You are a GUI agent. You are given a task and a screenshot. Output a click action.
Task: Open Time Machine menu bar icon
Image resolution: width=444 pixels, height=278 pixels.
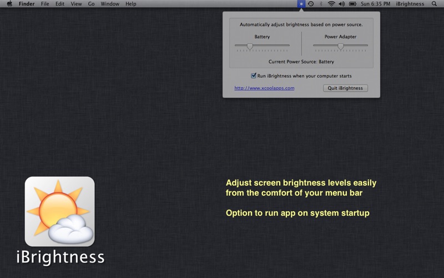pos(311,4)
